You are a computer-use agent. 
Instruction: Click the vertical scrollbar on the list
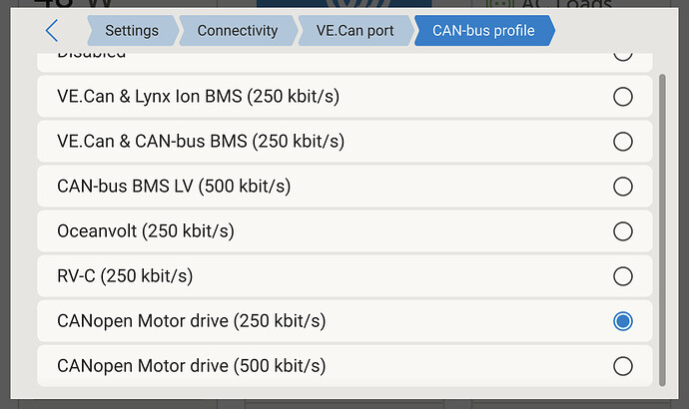point(663,229)
